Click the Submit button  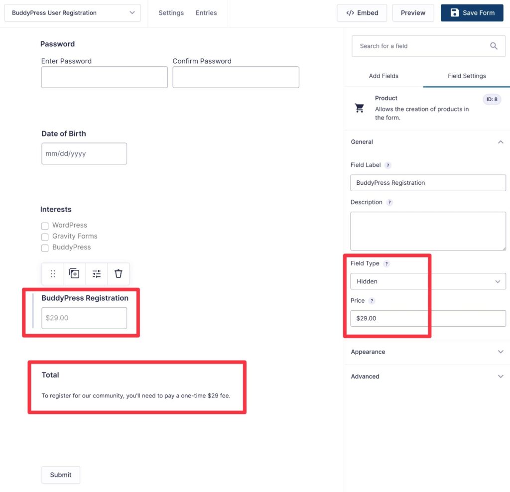tap(60, 475)
